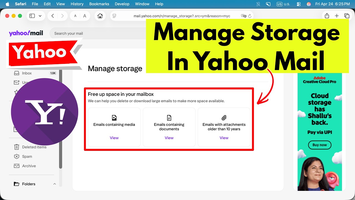The height and width of the screenshot is (200, 355).
Task: Open the Bookmarks menu
Action: [x=99, y=4]
